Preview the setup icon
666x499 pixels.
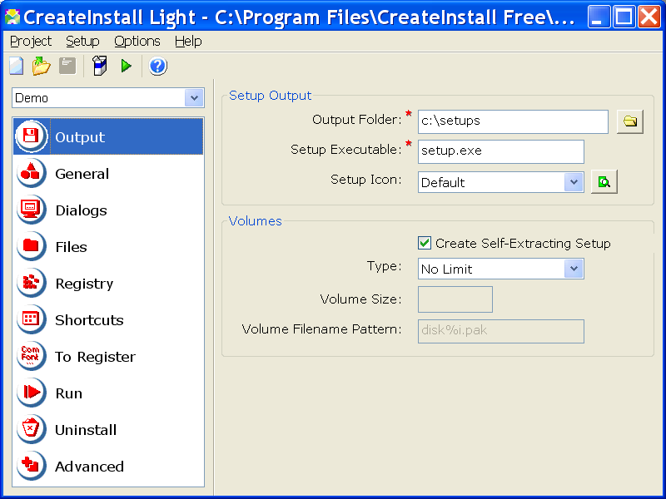[x=604, y=181]
